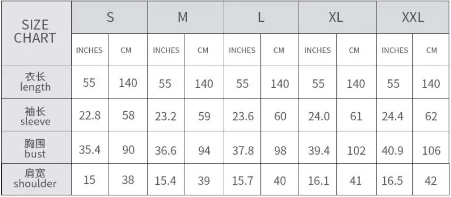Select the XXL size column header
Screen dimensions: 451x197
click(x=413, y=17)
